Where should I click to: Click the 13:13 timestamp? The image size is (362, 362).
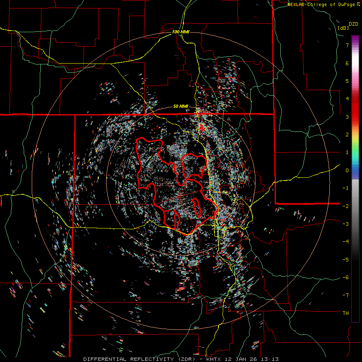tap(271, 359)
